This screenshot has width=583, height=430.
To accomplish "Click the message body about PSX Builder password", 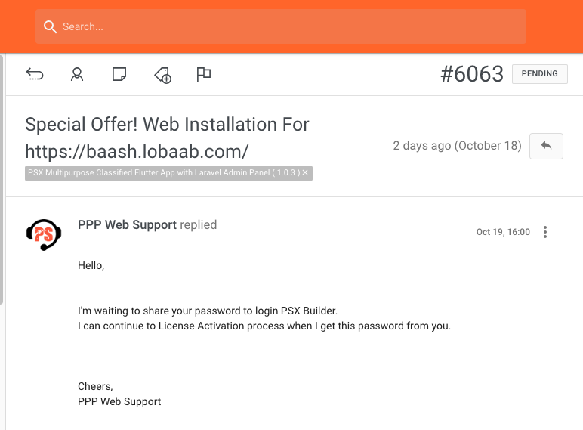I will [x=264, y=318].
